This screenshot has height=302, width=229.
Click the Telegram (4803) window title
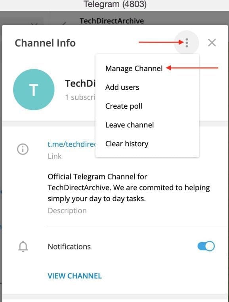115,4
